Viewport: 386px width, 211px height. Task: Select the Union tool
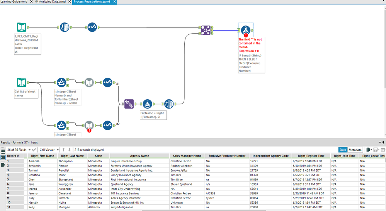[x=129, y=104]
